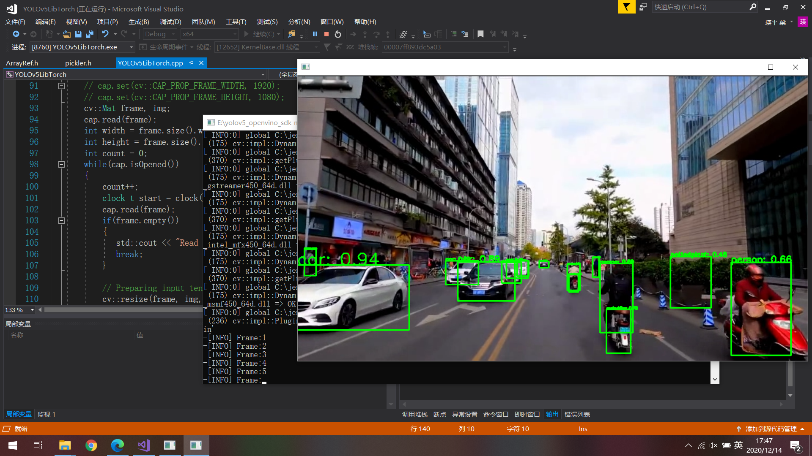Open the Windows Start menu
This screenshot has height=456, width=812.
[12, 445]
